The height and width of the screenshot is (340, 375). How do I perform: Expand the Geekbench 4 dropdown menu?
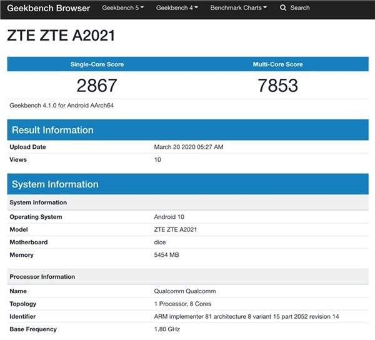pyautogui.click(x=177, y=8)
